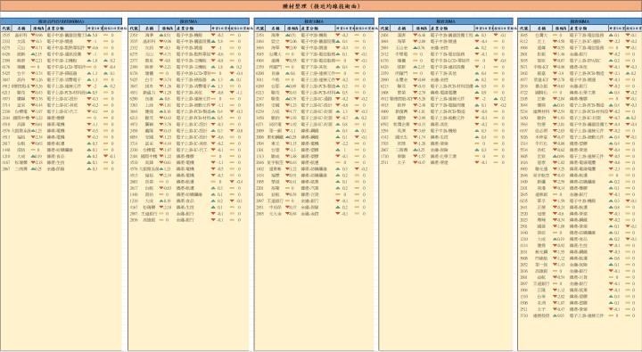Viewport: 642px width, 352px height.
Task: Select the 接近20MA table title bar
Action: 446,21
